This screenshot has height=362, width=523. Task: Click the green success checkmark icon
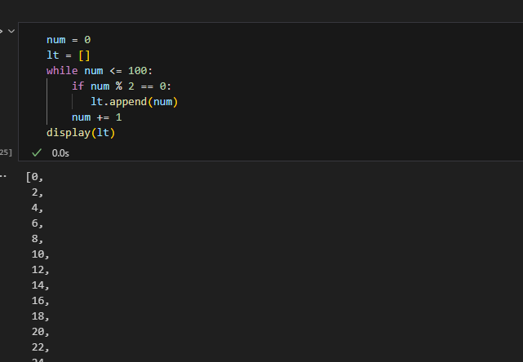tap(37, 153)
